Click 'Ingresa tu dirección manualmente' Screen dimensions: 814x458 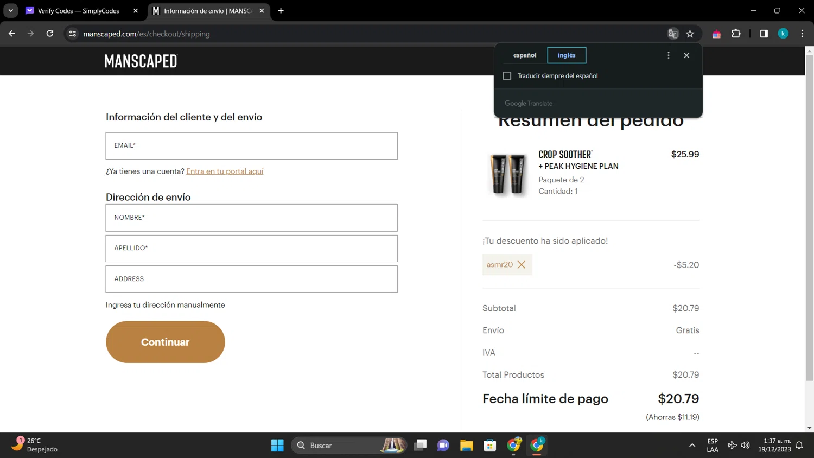click(x=165, y=305)
